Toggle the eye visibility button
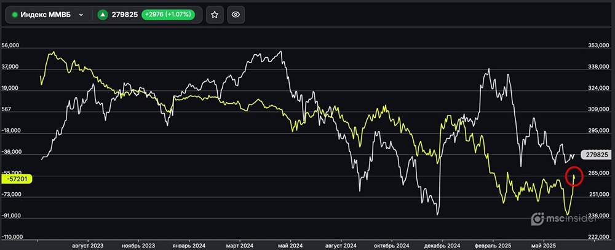 [236, 15]
